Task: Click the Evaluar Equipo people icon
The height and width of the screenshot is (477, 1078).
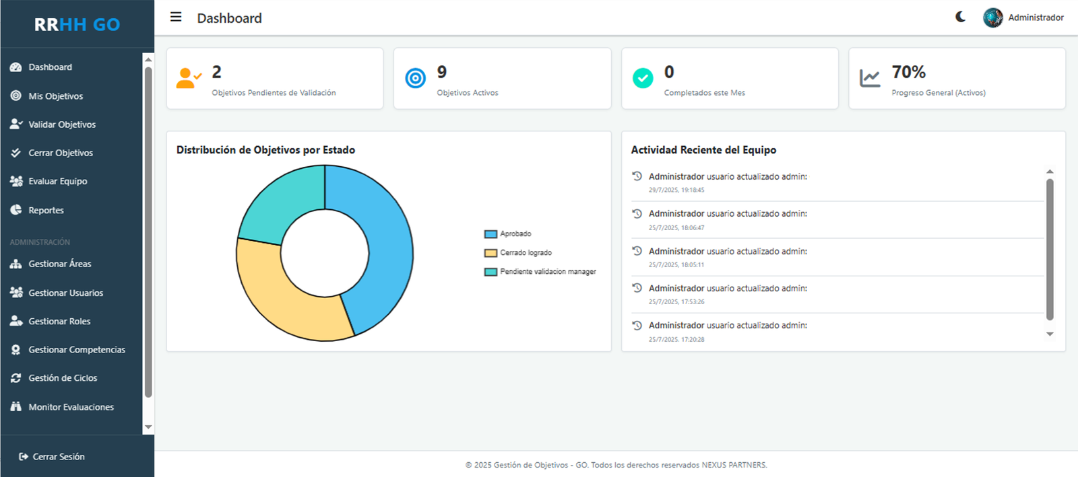Action: click(16, 181)
